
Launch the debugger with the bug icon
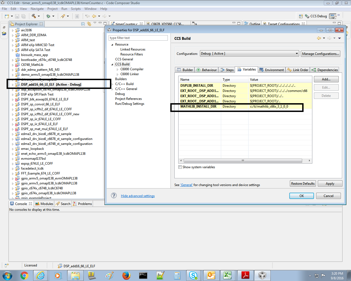(x=49, y=16)
